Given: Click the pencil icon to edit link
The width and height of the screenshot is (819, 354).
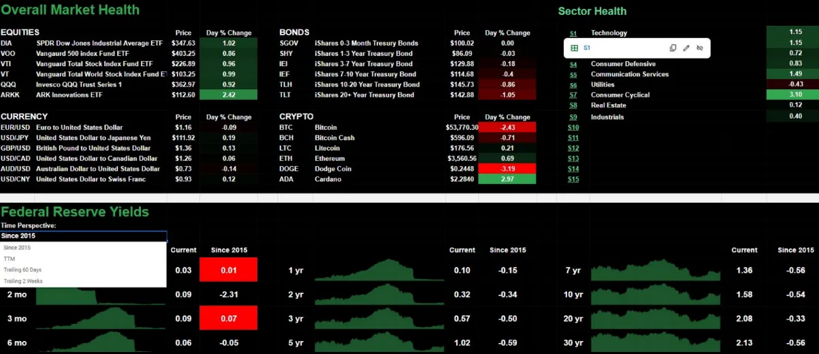Looking at the screenshot, I should (686, 48).
